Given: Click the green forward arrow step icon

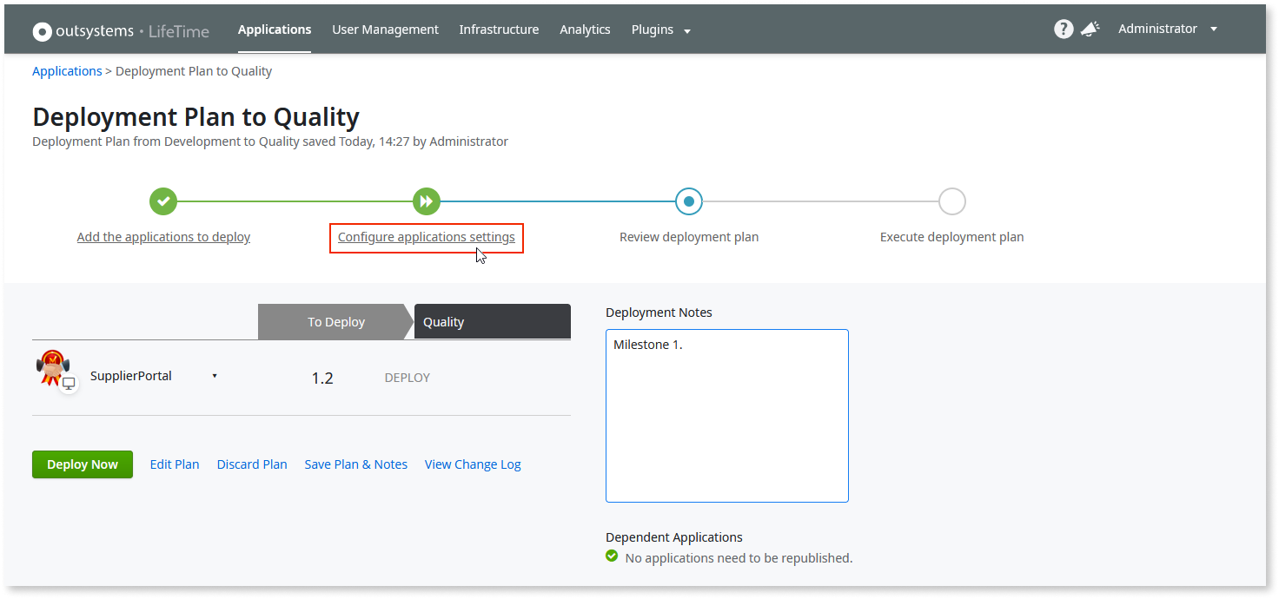Looking at the screenshot, I should point(427,201).
